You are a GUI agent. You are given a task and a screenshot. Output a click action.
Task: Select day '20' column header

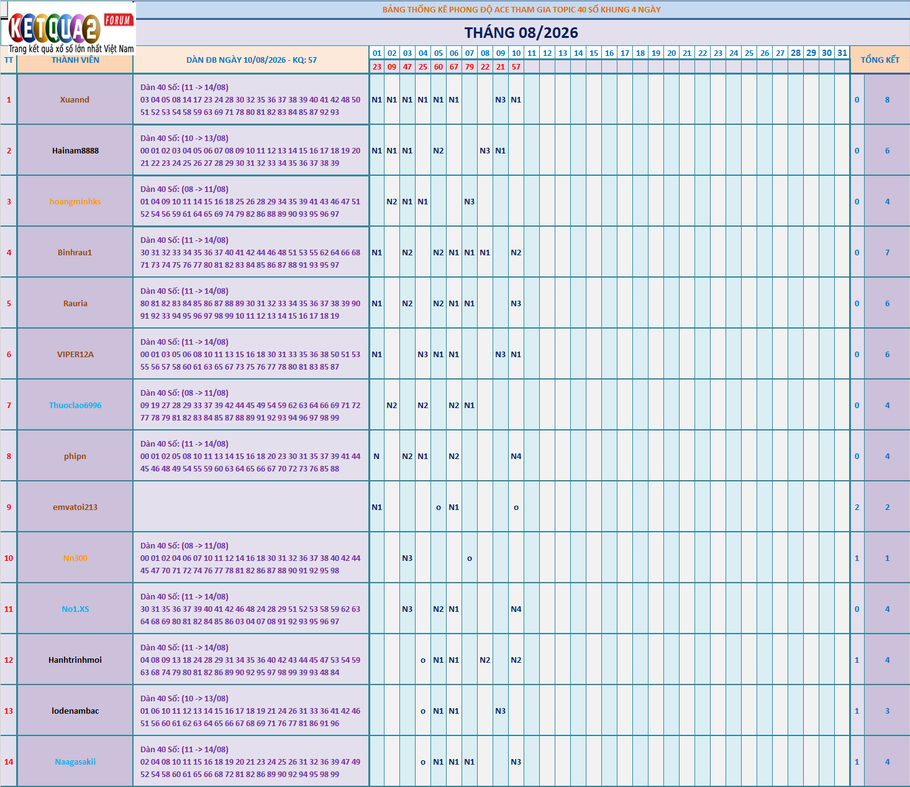click(x=671, y=53)
